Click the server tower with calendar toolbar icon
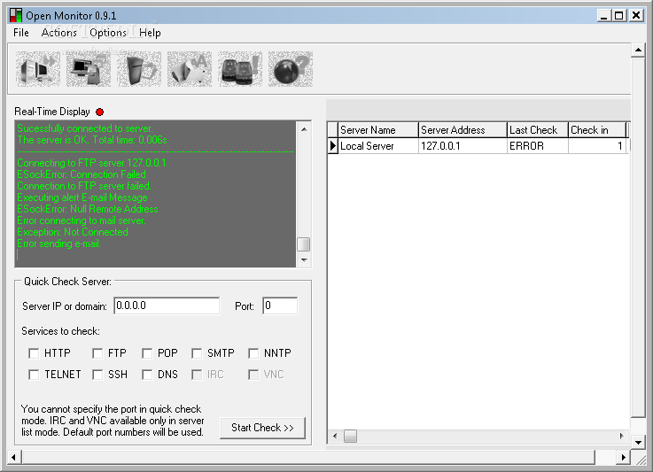653x472 pixels. tap(139, 69)
